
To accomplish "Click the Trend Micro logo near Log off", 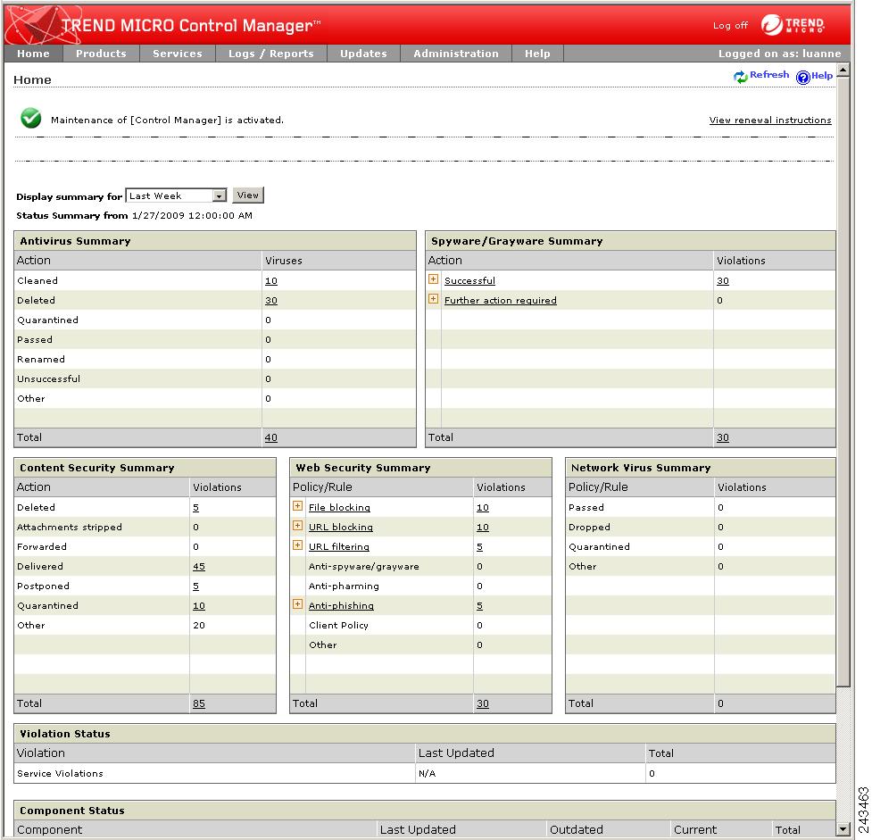I will (793, 25).
